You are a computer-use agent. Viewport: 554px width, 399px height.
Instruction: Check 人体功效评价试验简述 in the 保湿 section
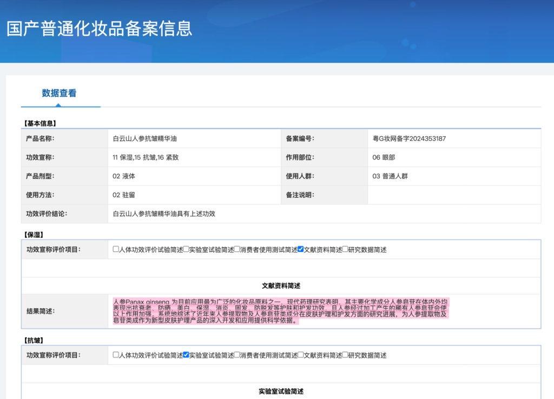[x=115, y=249]
